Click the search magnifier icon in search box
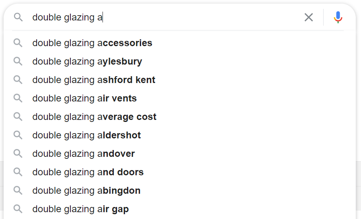The width and height of the screenshot is (361, 219). (x=18, y=17)
